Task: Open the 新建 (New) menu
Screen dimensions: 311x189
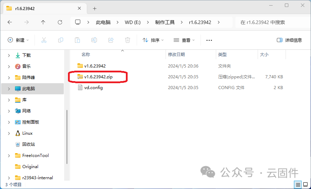Action: click(x=18, y=40)
